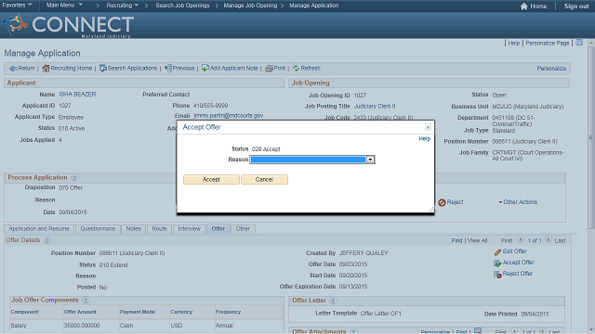The image size is (595, 334).
Task: Open the Help link in Accept Offer dialog
Action: point(424,138)
